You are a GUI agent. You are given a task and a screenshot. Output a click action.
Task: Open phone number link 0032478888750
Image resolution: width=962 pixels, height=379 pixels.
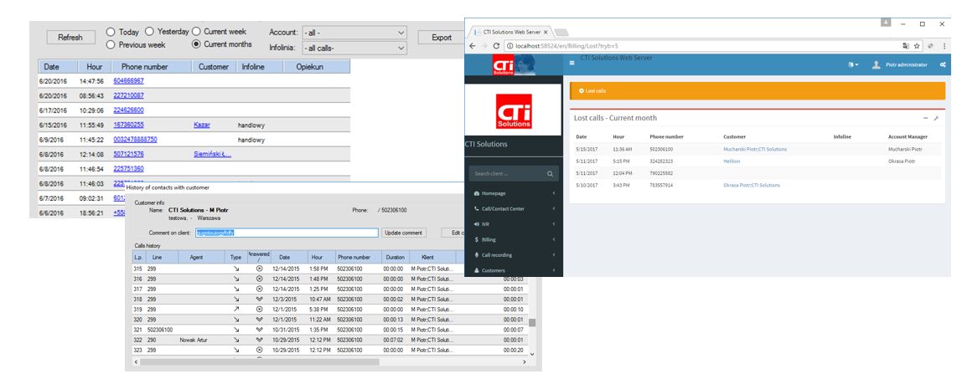(x=136, y=140)
